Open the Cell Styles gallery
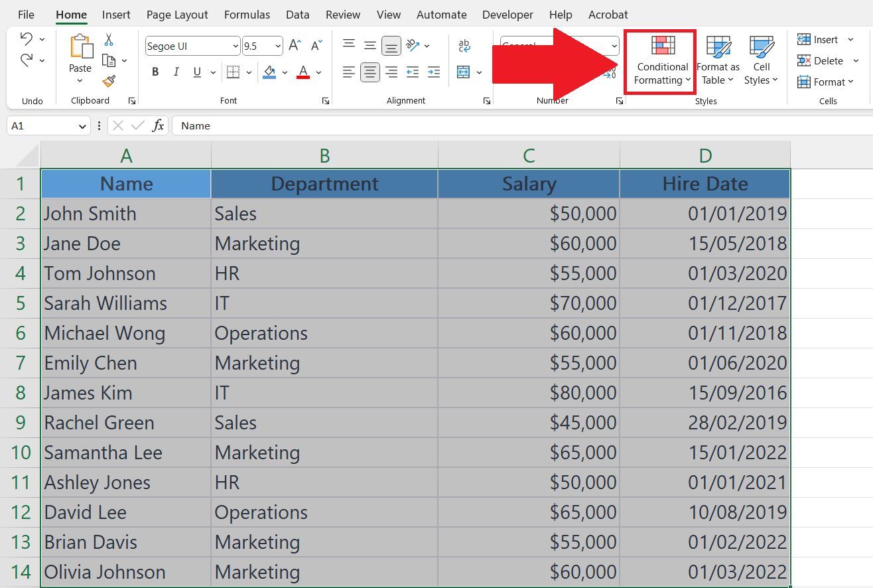 (761, 61)
